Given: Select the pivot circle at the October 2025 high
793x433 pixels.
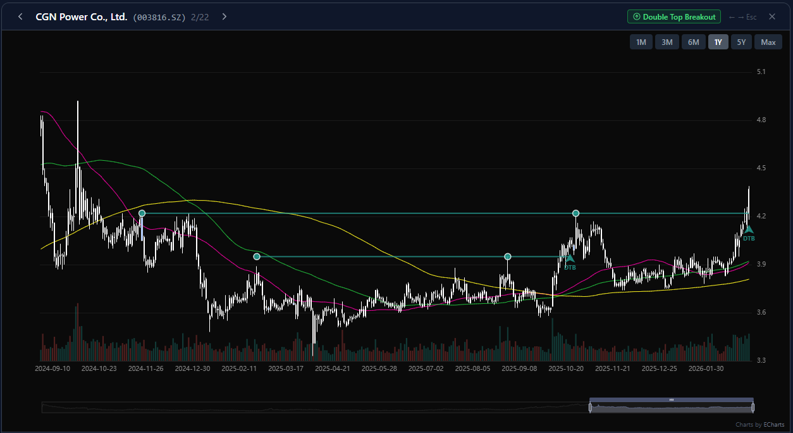Looking at the screenshot, I should (575, 213).
